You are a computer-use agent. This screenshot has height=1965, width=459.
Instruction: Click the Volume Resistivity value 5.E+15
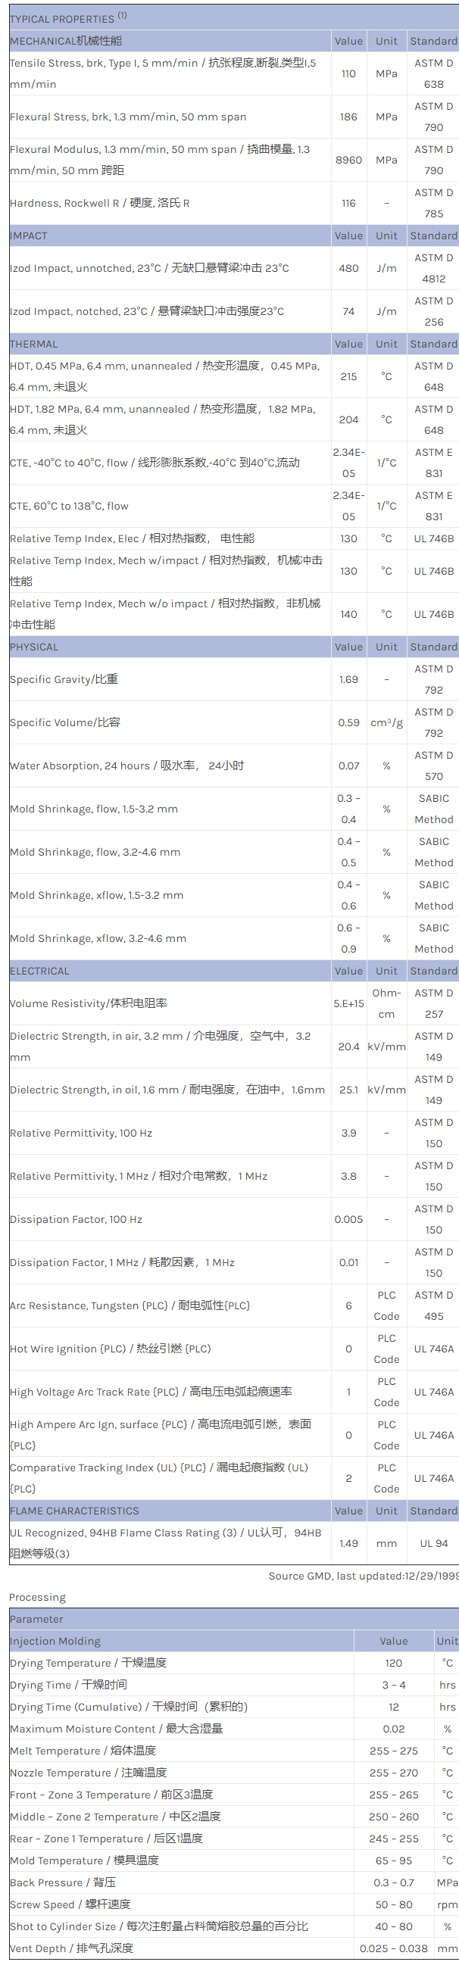[348, 1003]
